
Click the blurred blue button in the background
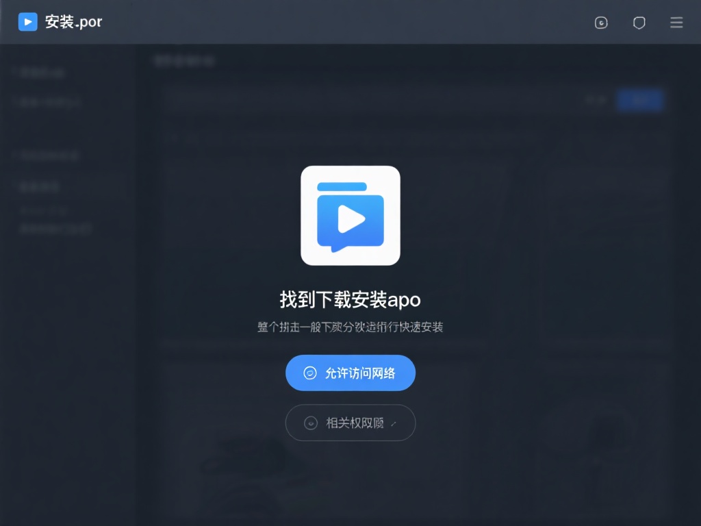coord(639,100)
